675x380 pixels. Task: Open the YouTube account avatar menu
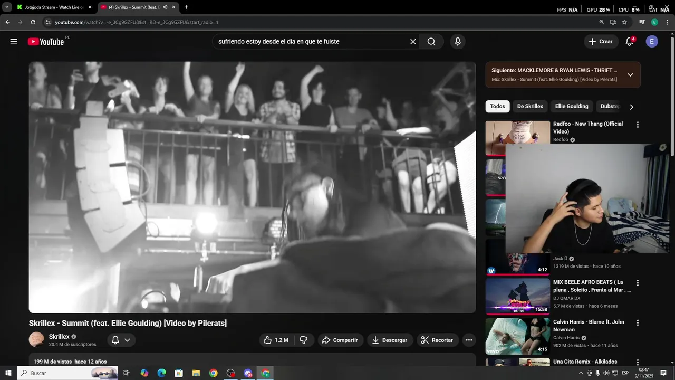[652, 42]
